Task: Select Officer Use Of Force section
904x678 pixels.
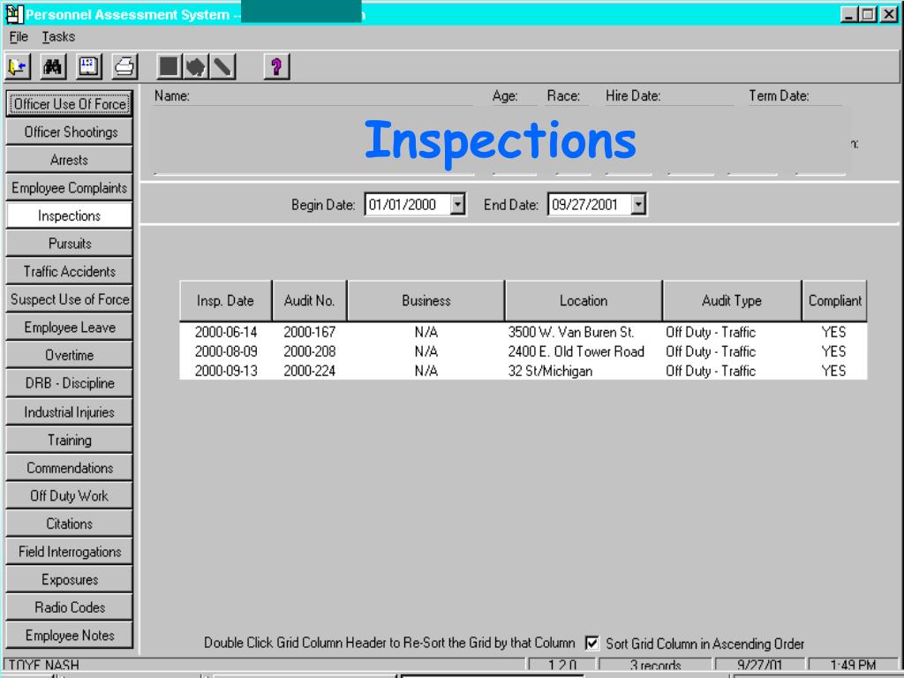Action: click(x=69, y=104)
